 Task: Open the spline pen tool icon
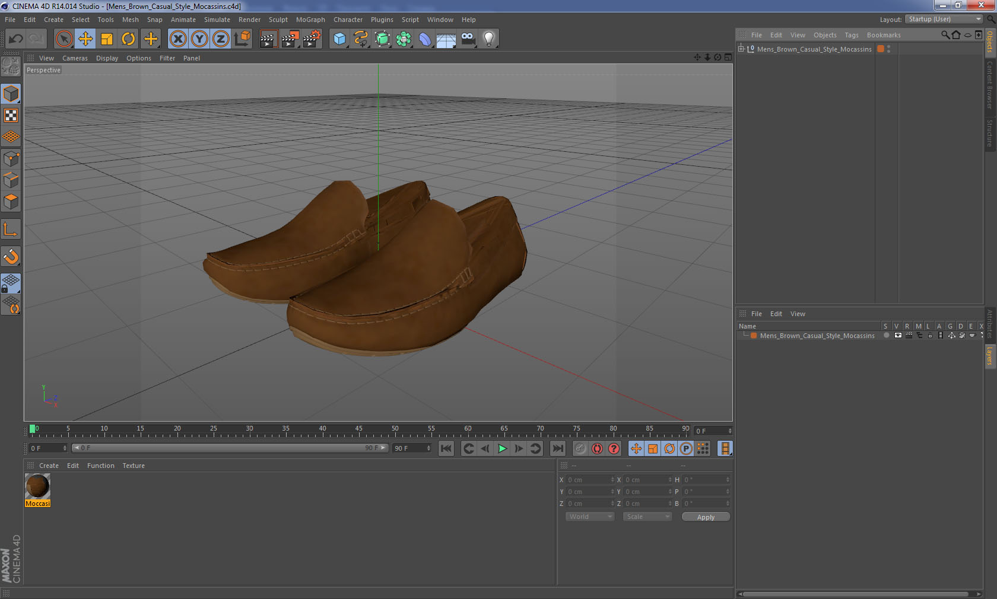[x=361, y=39]
